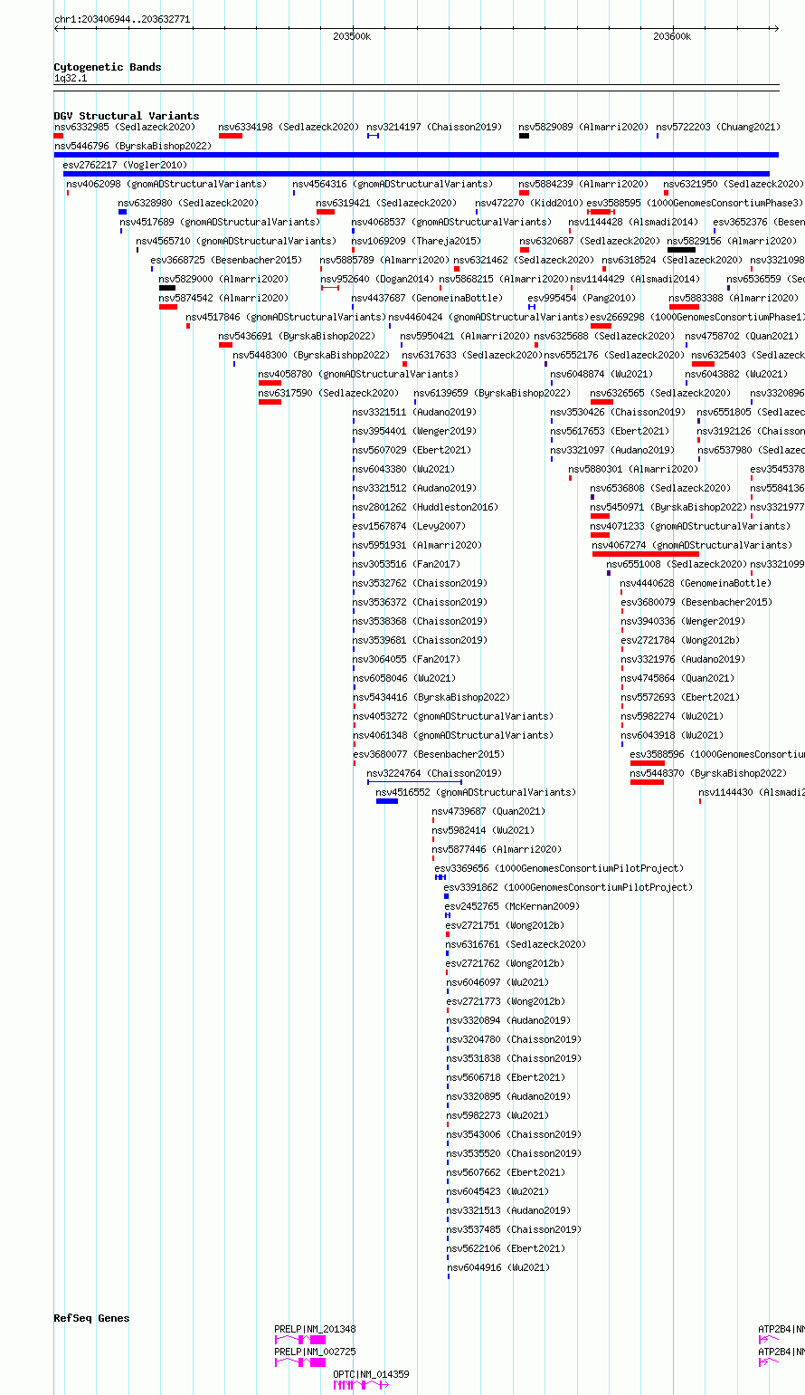Open the PRELP|NM_201348 gene label
805x1395 pixels.
pyautogui.click(x=315, y=1330)
